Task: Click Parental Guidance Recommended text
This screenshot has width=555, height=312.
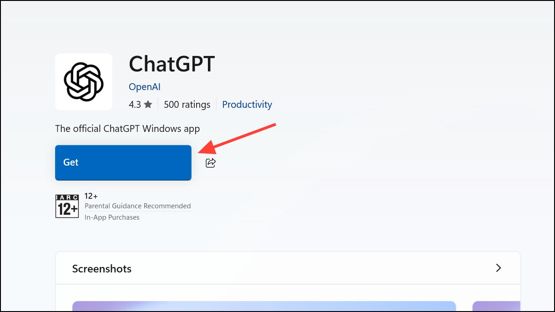Action: tap(137, 206)
